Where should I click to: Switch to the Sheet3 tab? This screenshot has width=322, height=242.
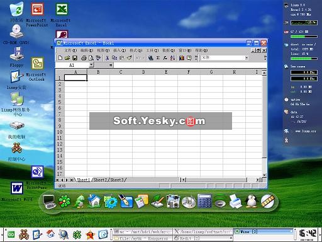(117, 180)
